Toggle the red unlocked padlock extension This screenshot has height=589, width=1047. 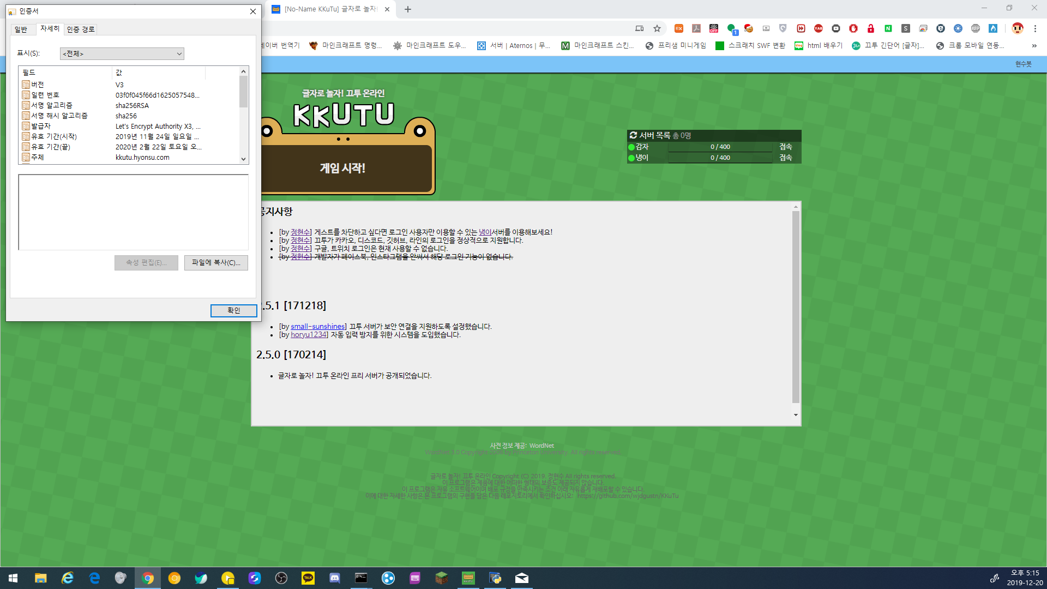click(871, 28)
